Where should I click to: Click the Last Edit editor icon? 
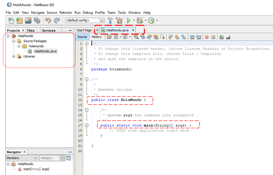pos(109,37)
